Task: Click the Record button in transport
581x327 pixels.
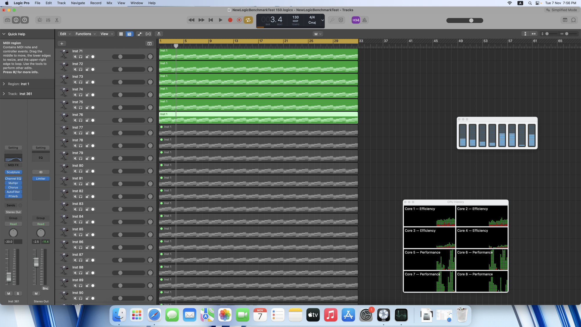Action: click(x=229, y=20)
